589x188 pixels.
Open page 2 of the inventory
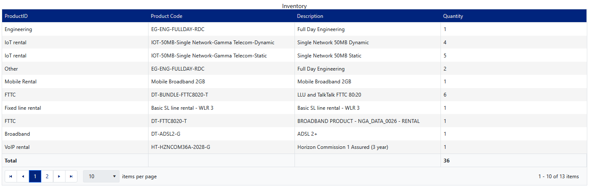pyautogui.click(x=47, y=177)
